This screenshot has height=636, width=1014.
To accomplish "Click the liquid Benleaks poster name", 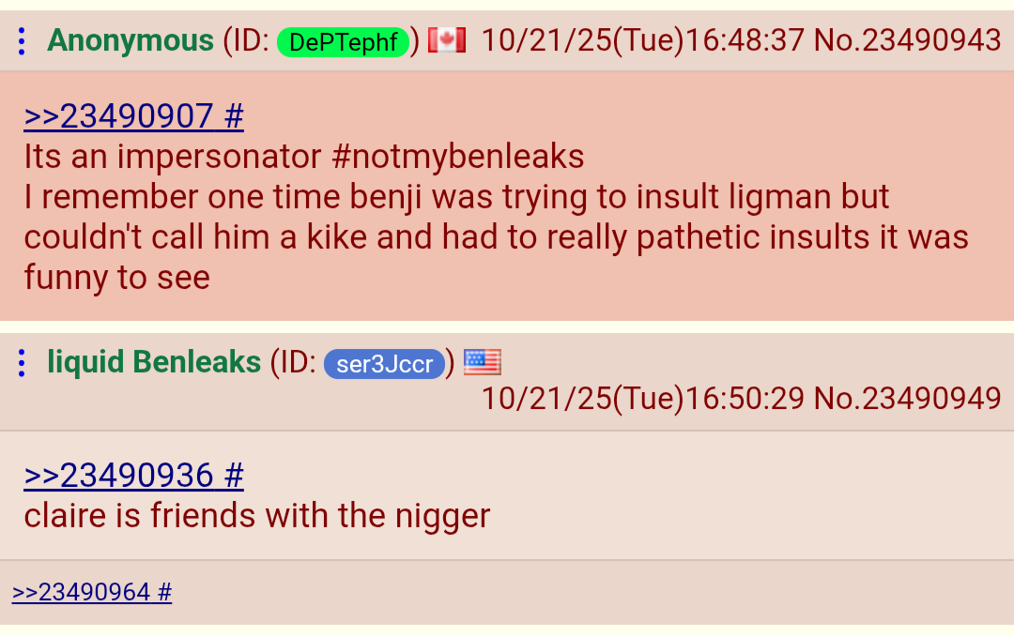I will [x=154, y=362].
